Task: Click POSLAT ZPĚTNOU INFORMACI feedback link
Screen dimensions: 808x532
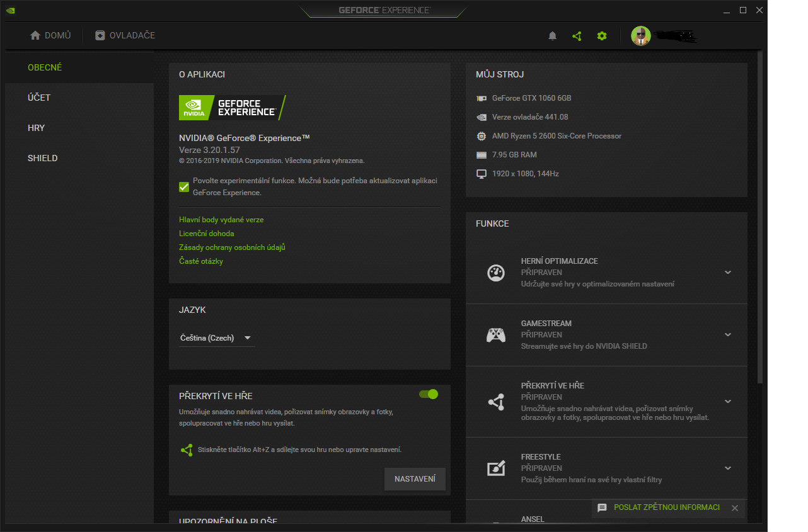Action: 667,507
